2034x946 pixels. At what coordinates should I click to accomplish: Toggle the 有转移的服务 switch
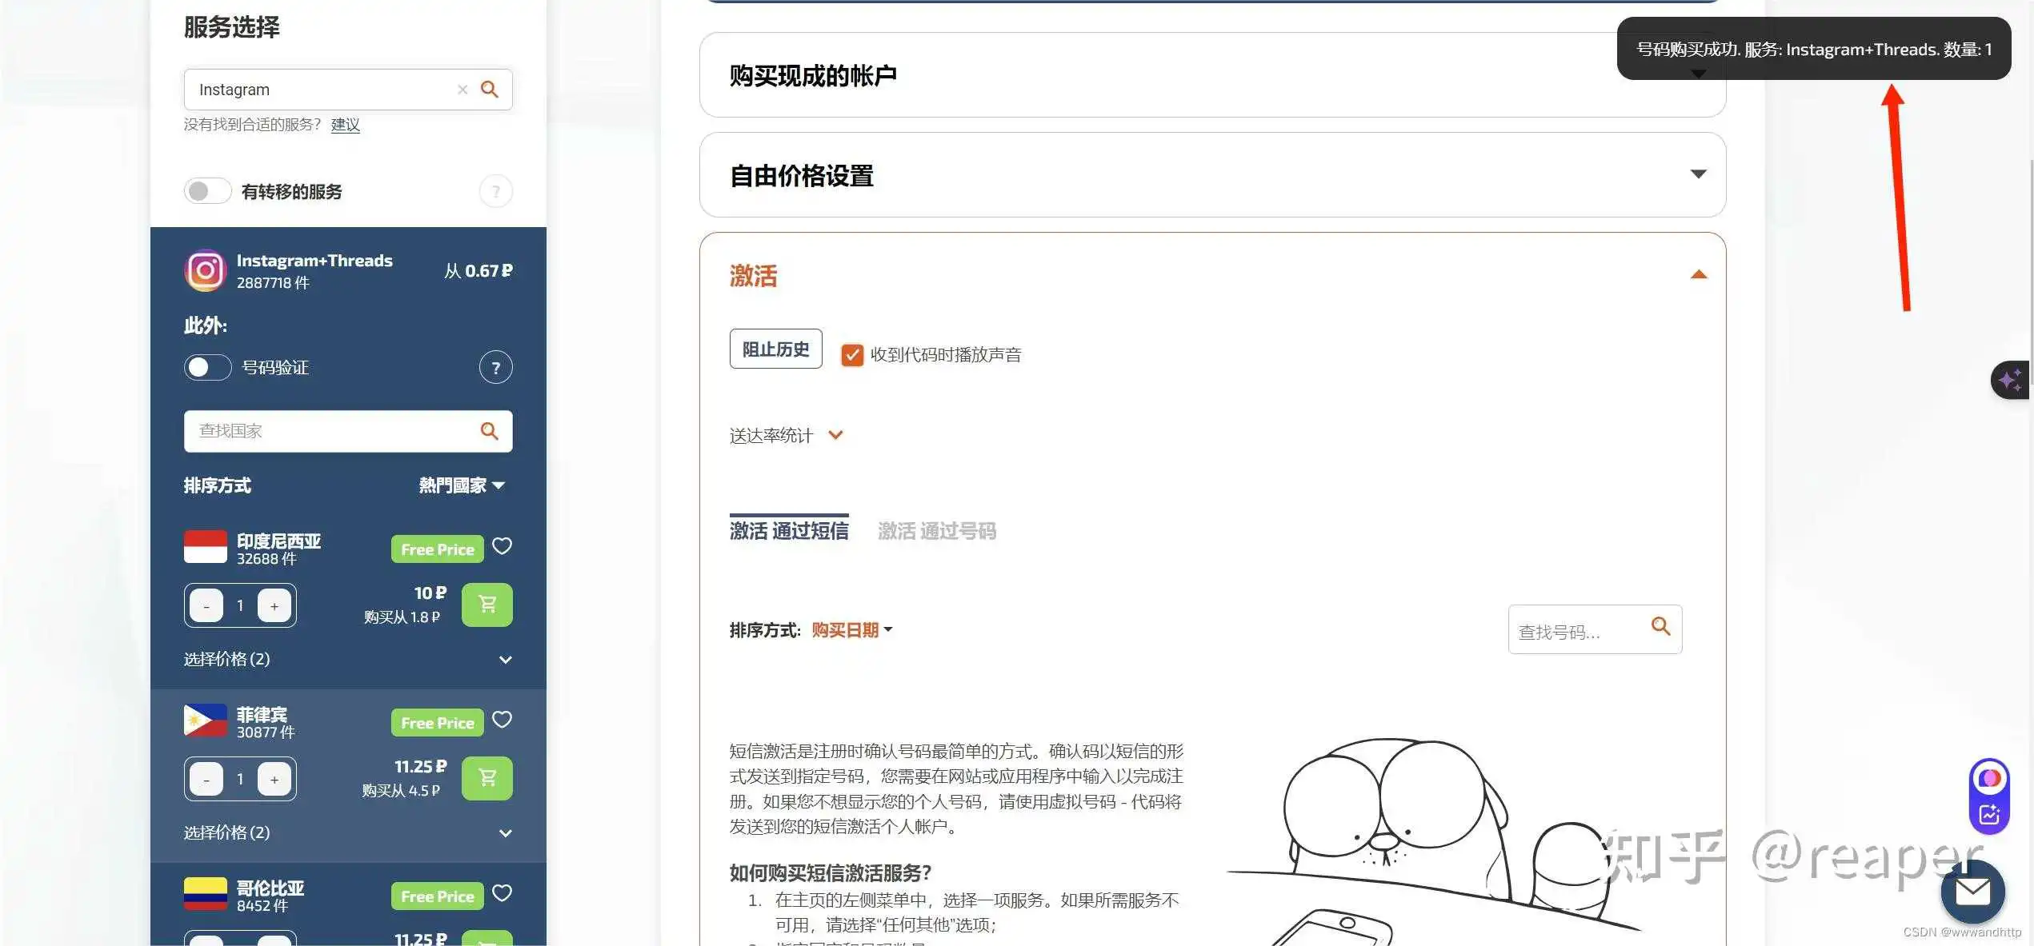pyautogui.click(x=207, y=191)
